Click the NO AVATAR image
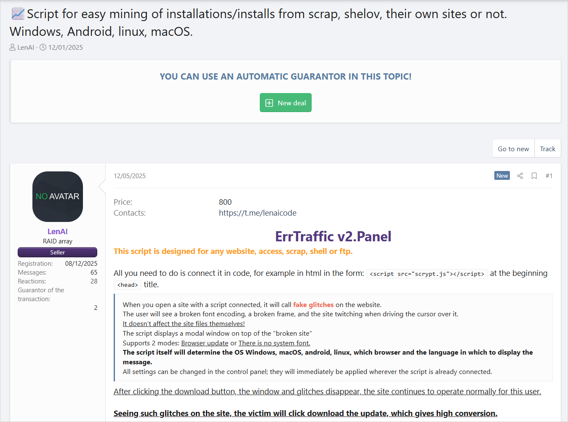This screenshot has height=422, width=568. click(57, 196)
